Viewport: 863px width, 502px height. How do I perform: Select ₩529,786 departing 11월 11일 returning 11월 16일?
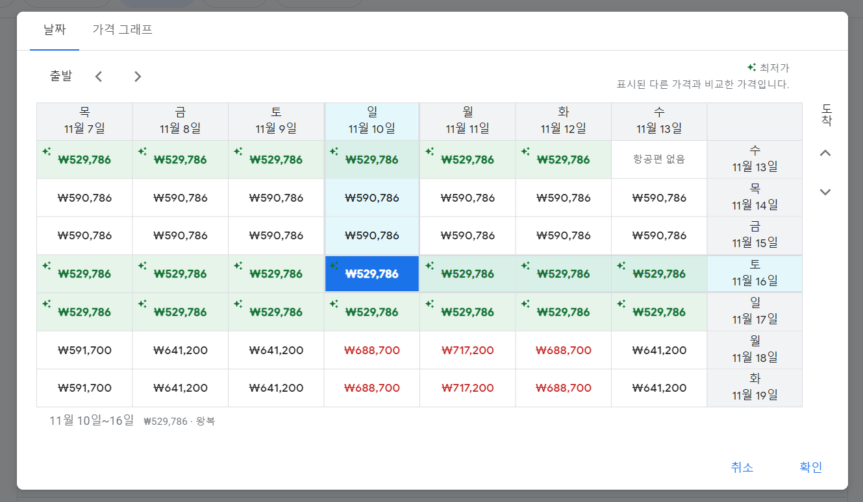[468, 274]
